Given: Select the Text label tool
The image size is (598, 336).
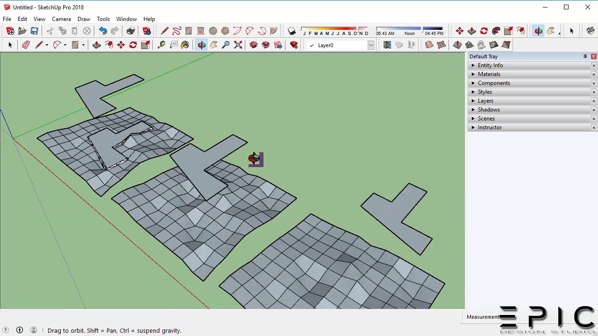Looking at the screenshot, I should pos(174,45).
